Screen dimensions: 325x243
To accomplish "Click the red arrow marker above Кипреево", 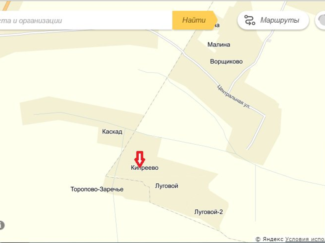I will pos(140,159).
